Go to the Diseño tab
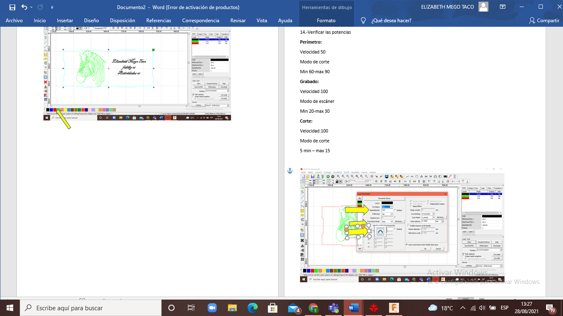The height and width of the screenshot is (316, 563). pyautogui.click(x=91, y=21)
